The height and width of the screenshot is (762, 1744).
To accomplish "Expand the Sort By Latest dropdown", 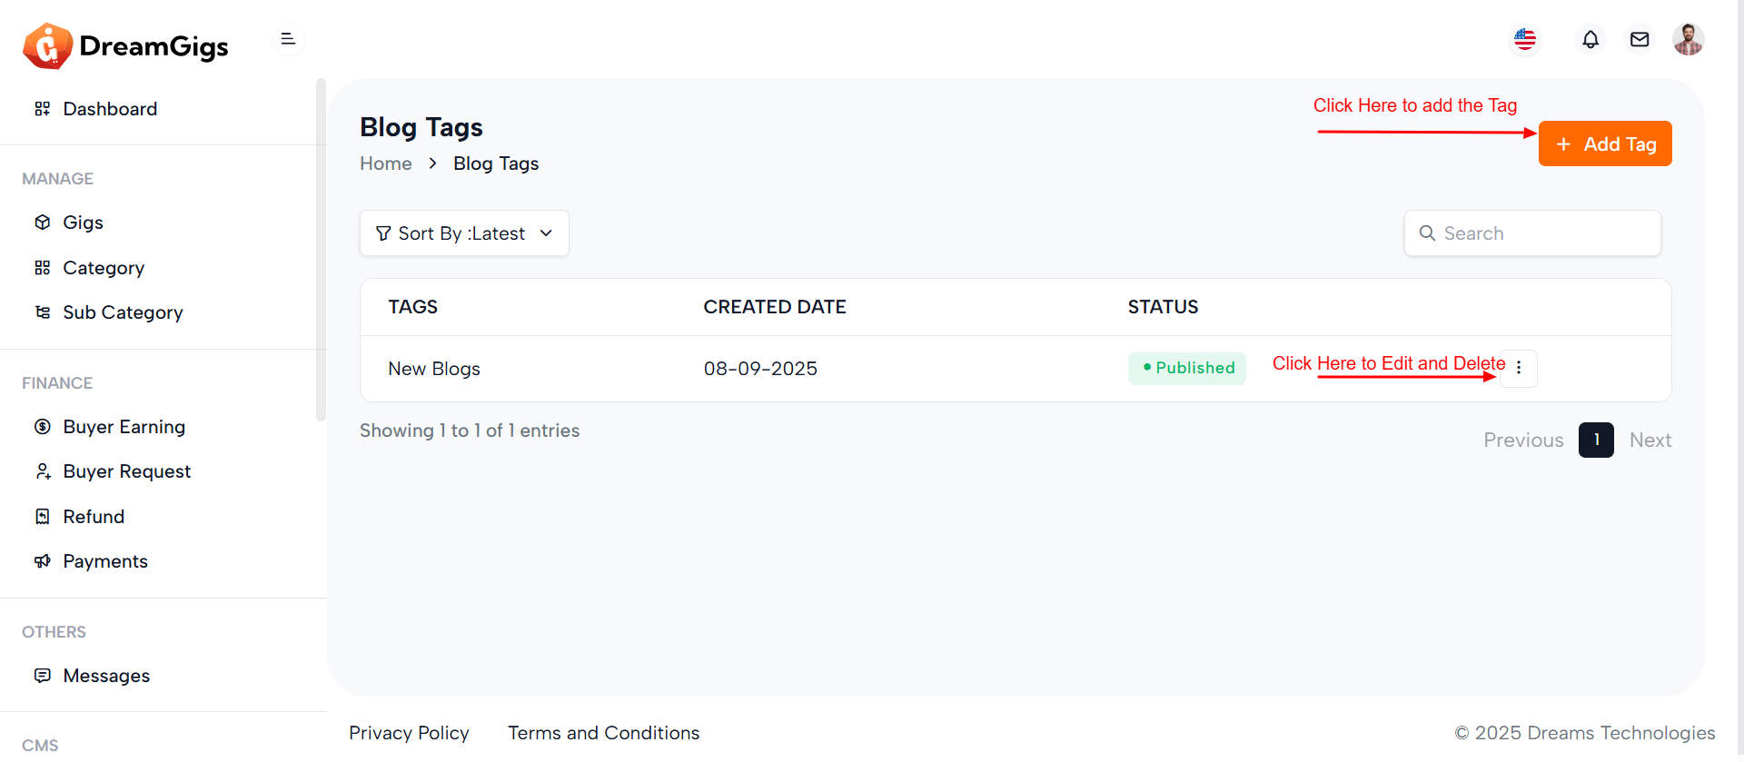I will pos(464,233).
